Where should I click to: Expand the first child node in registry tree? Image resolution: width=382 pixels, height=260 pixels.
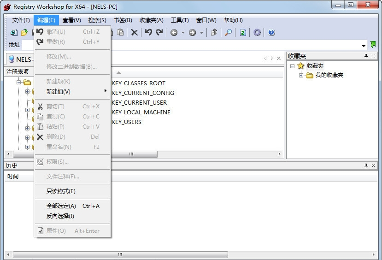pyautogui.click(x=27, y=92)
